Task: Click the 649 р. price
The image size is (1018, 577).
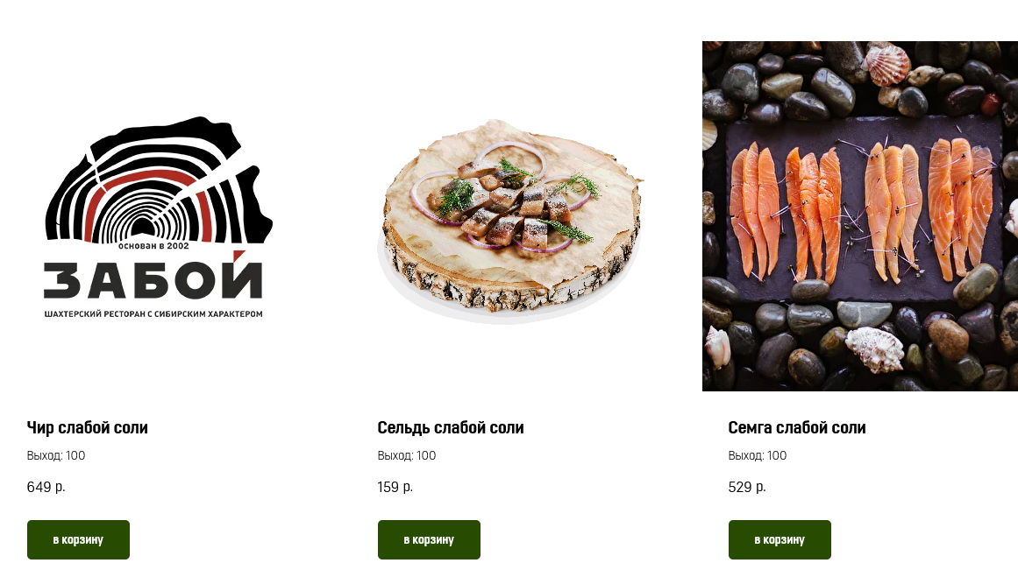Action: [46, 487]
